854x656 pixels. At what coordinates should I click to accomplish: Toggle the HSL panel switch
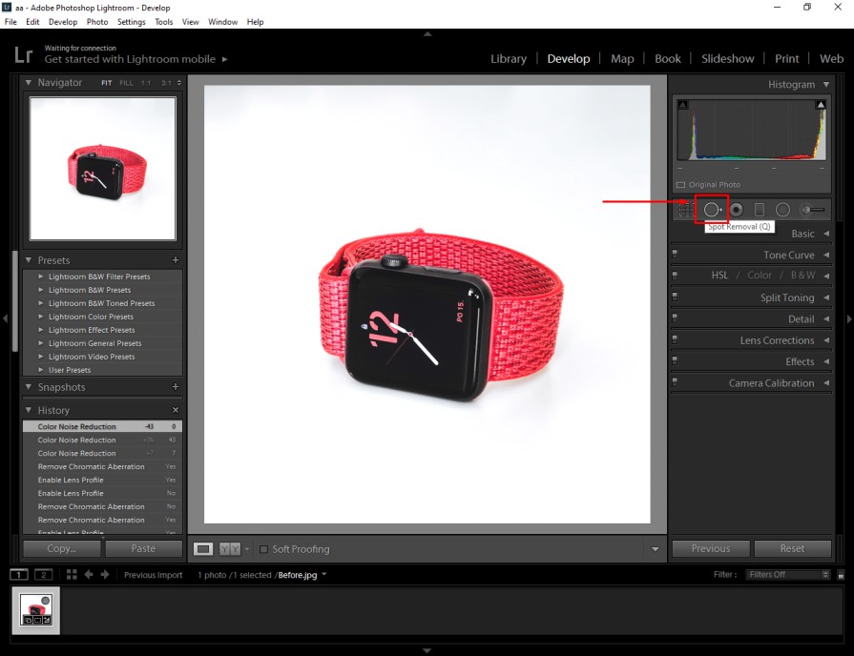(x=675, y=275)
